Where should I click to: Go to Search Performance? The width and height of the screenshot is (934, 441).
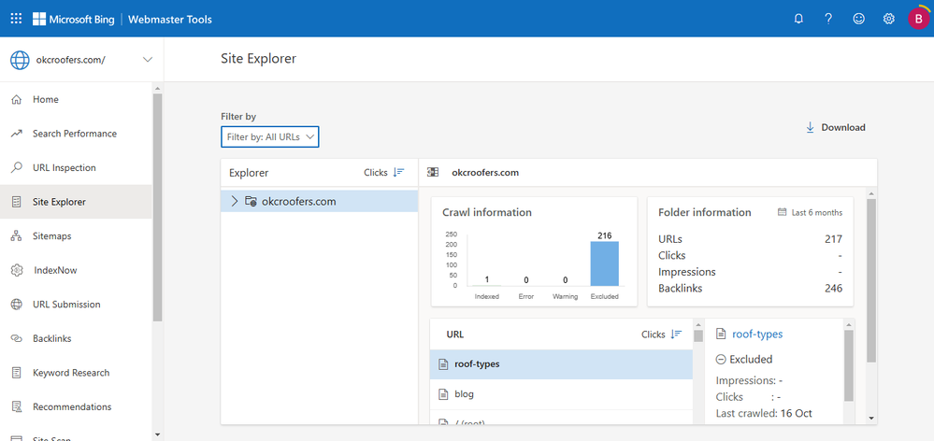[76, 134]
